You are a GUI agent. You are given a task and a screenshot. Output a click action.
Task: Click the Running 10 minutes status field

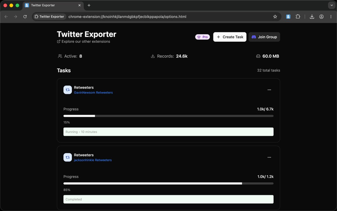(168, 132)
